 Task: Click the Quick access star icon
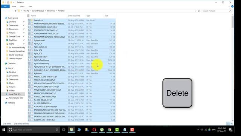[6, 18]
